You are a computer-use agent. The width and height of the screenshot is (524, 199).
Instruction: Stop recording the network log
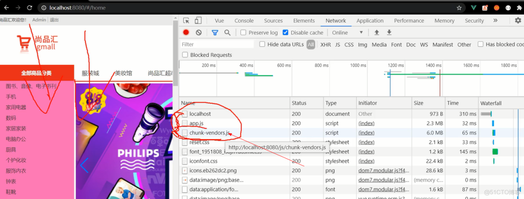coord(186,33)
